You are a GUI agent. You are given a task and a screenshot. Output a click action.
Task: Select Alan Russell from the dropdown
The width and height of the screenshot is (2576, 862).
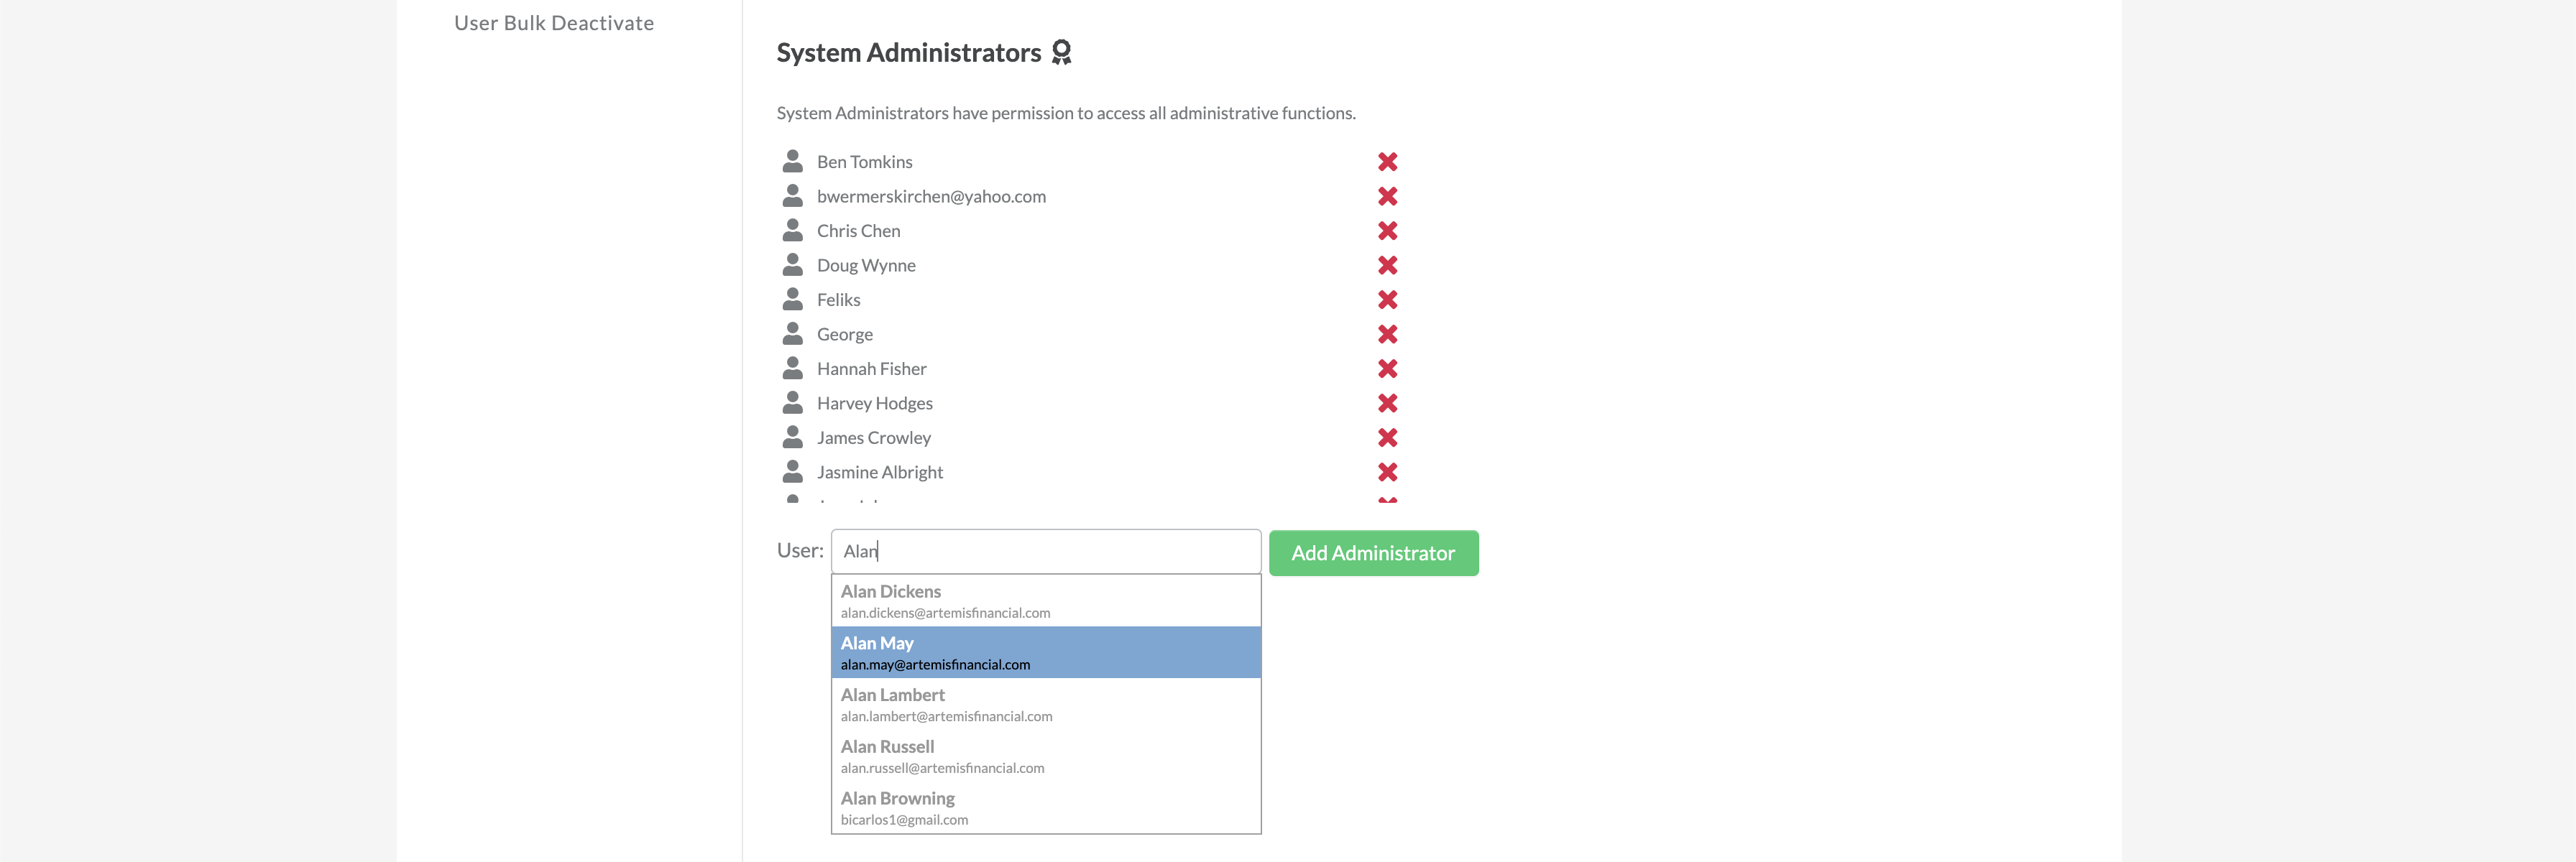1046,757
